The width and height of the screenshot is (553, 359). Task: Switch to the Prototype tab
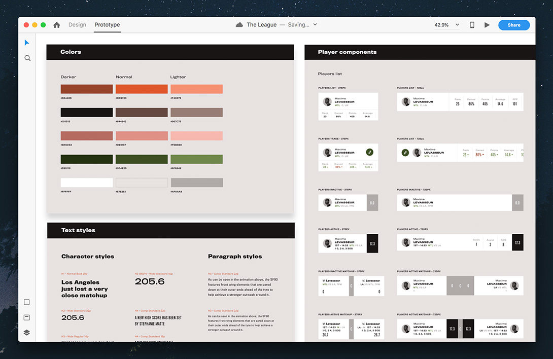(x=107, y=25)
